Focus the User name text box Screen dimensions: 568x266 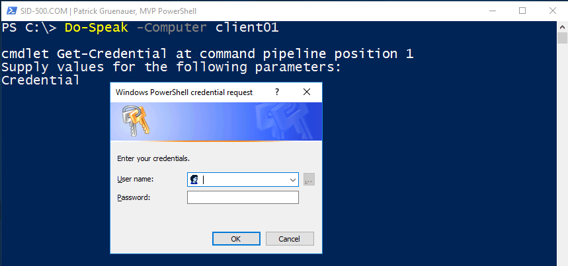coord(243,180)
